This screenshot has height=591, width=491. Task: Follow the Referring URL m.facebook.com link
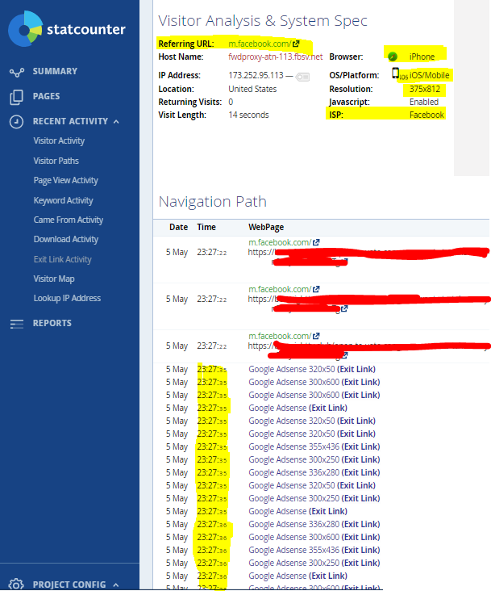pyautogui.click(x=260, y=44)
